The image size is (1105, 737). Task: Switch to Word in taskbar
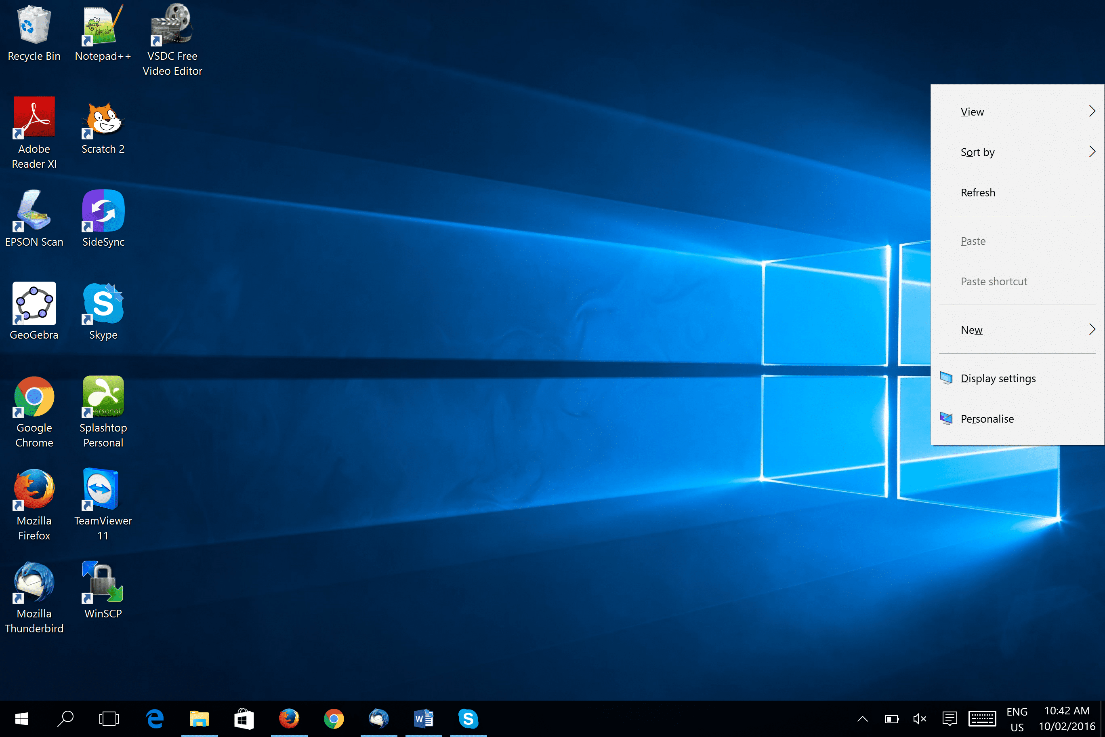pyautogui.click(x=423, y=719)
